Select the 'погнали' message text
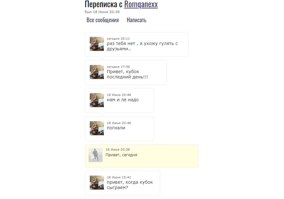Image resolution: width=284 pixels, height=199 pixels. (x=116, y=128)
